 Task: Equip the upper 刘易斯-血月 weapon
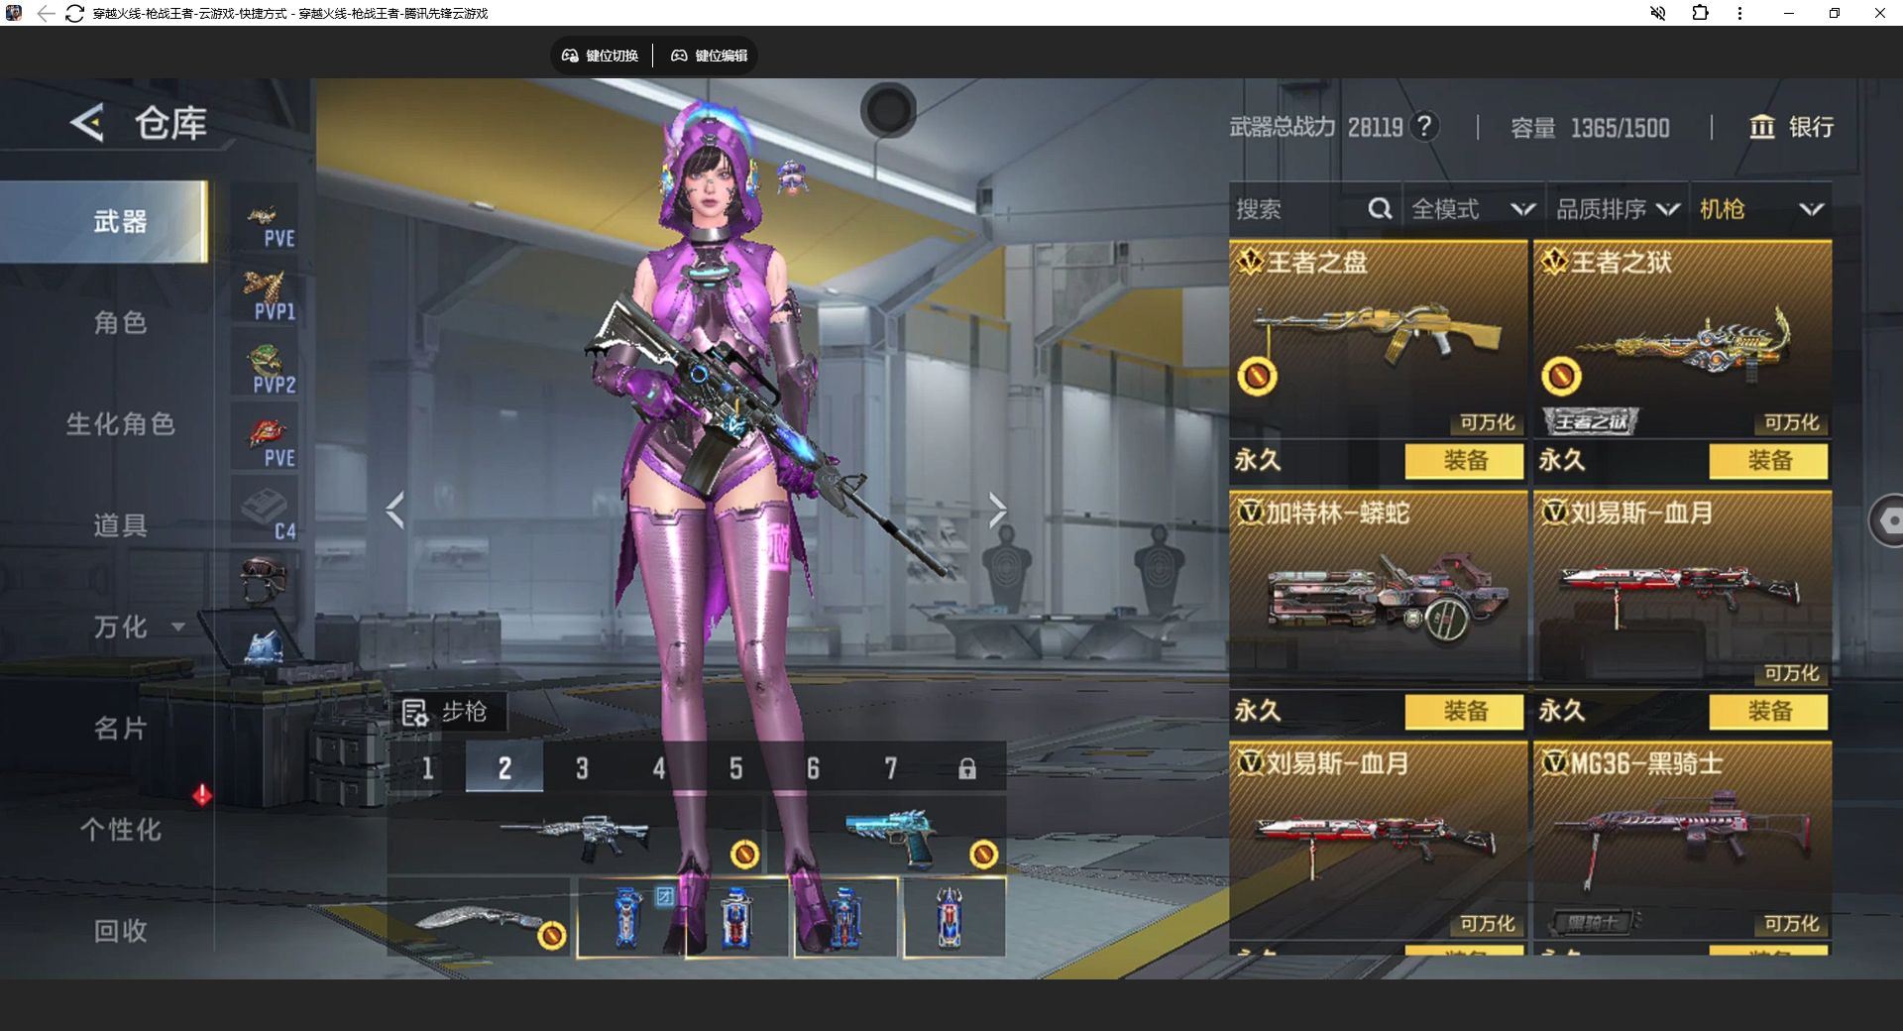point(1768,712)
